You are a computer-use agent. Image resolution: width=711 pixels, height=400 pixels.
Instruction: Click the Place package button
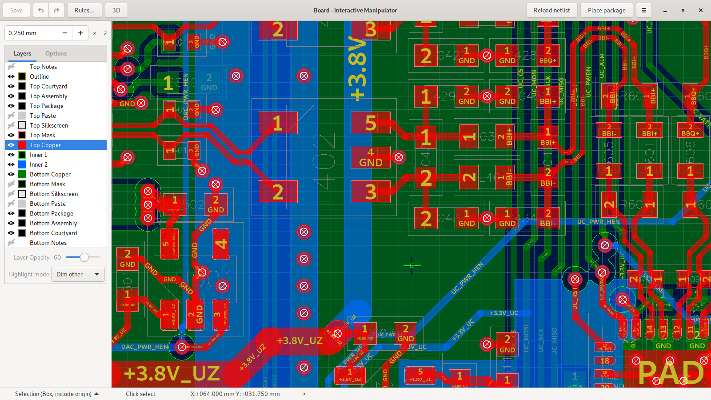click(x=606, y=10)
